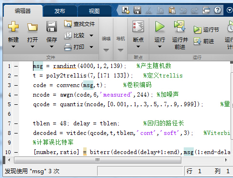
Task: Set breakpoint dash on line 5
Action: point(16,104)
